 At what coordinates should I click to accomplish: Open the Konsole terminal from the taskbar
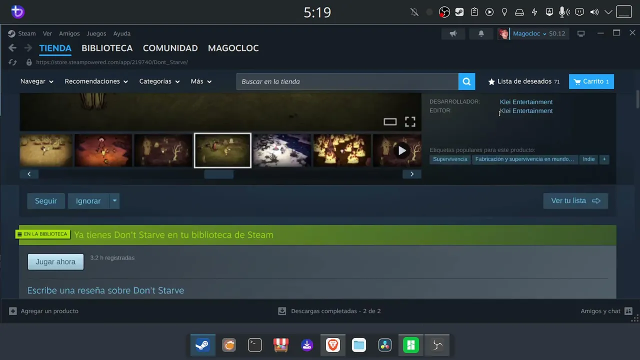point(255,345)
